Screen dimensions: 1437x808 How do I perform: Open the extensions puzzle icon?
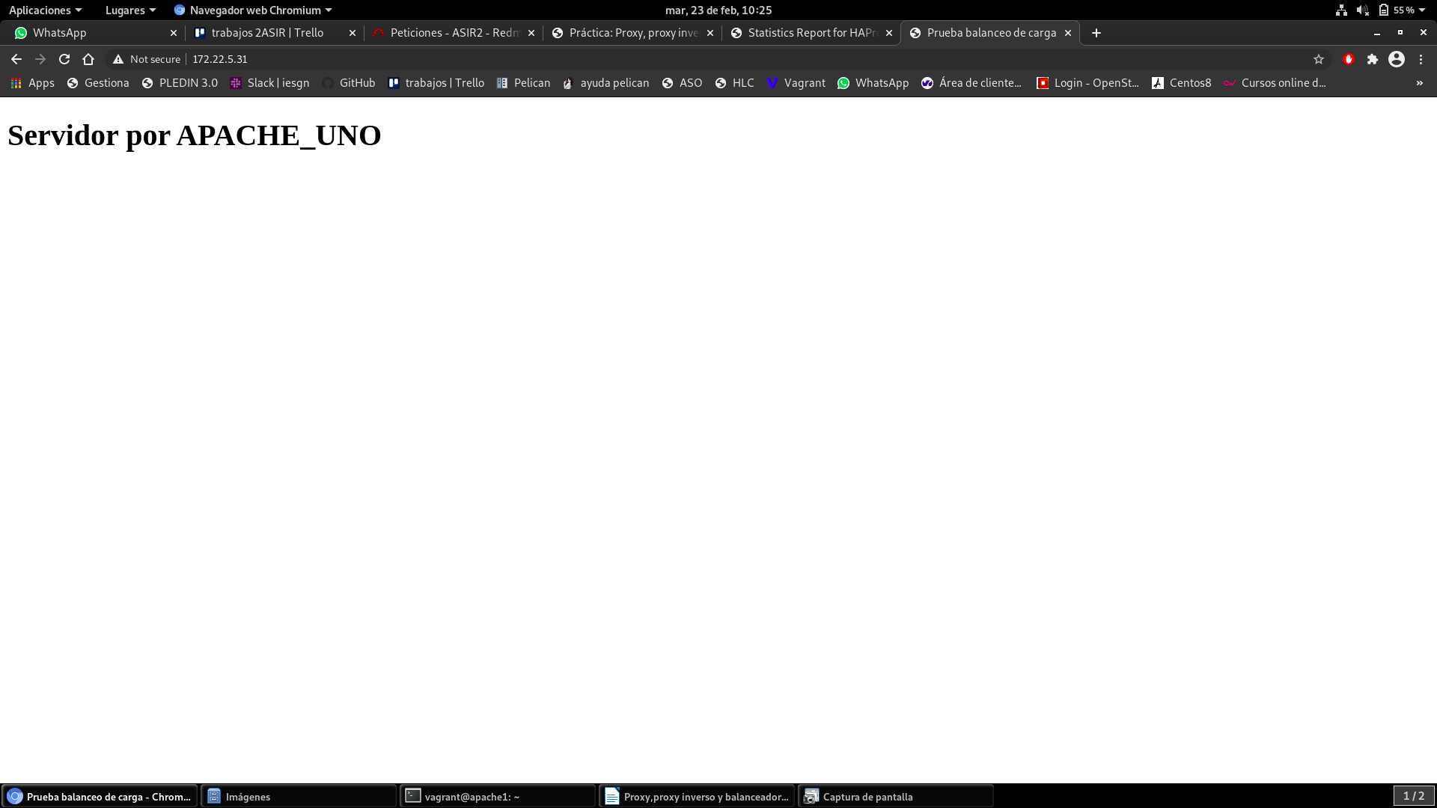1373,59
